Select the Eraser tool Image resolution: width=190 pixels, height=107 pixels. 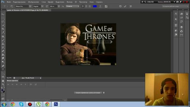point(3,51)
